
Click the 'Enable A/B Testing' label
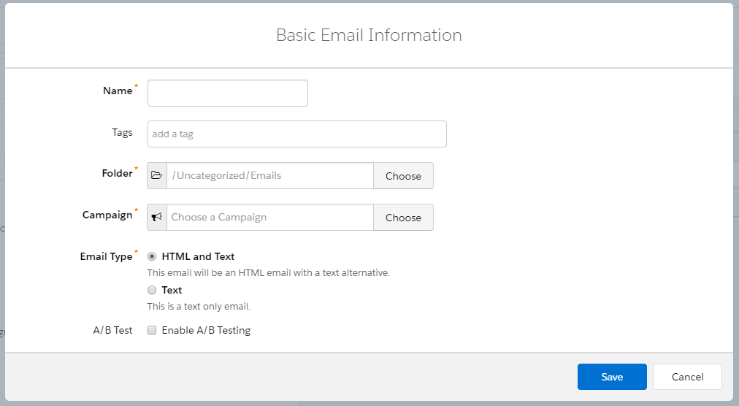pos(206,330)
